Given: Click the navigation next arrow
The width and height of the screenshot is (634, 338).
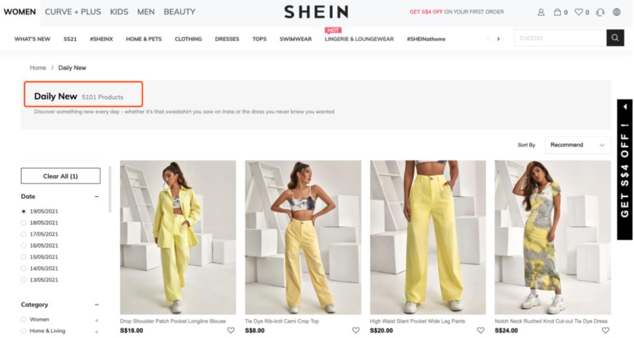Looking at the screenshot, I should (498, 39).
